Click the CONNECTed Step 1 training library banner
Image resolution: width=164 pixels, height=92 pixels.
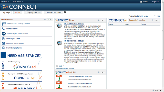pos(22,65)
